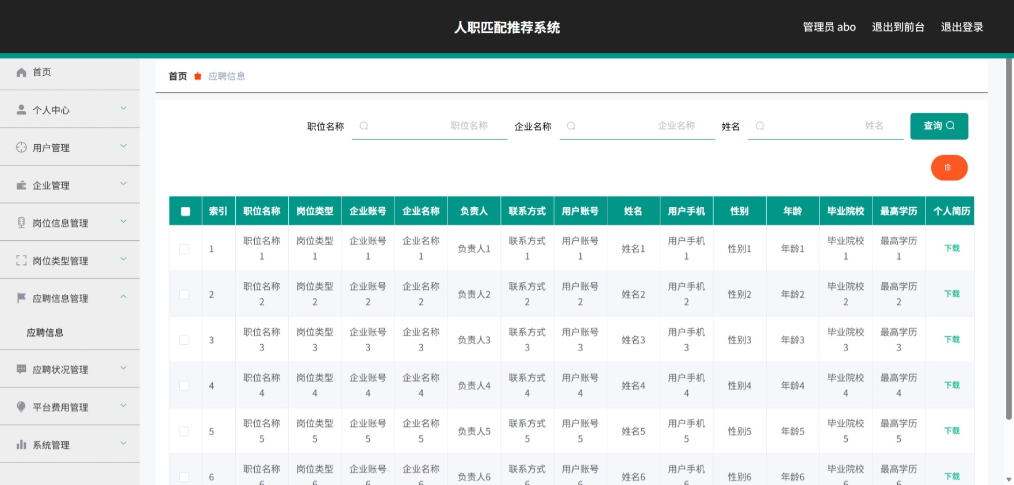Click the home icon beside 首页 in sidebar
This screenshot has width=1014, height=485.
[x=21, y=72]
